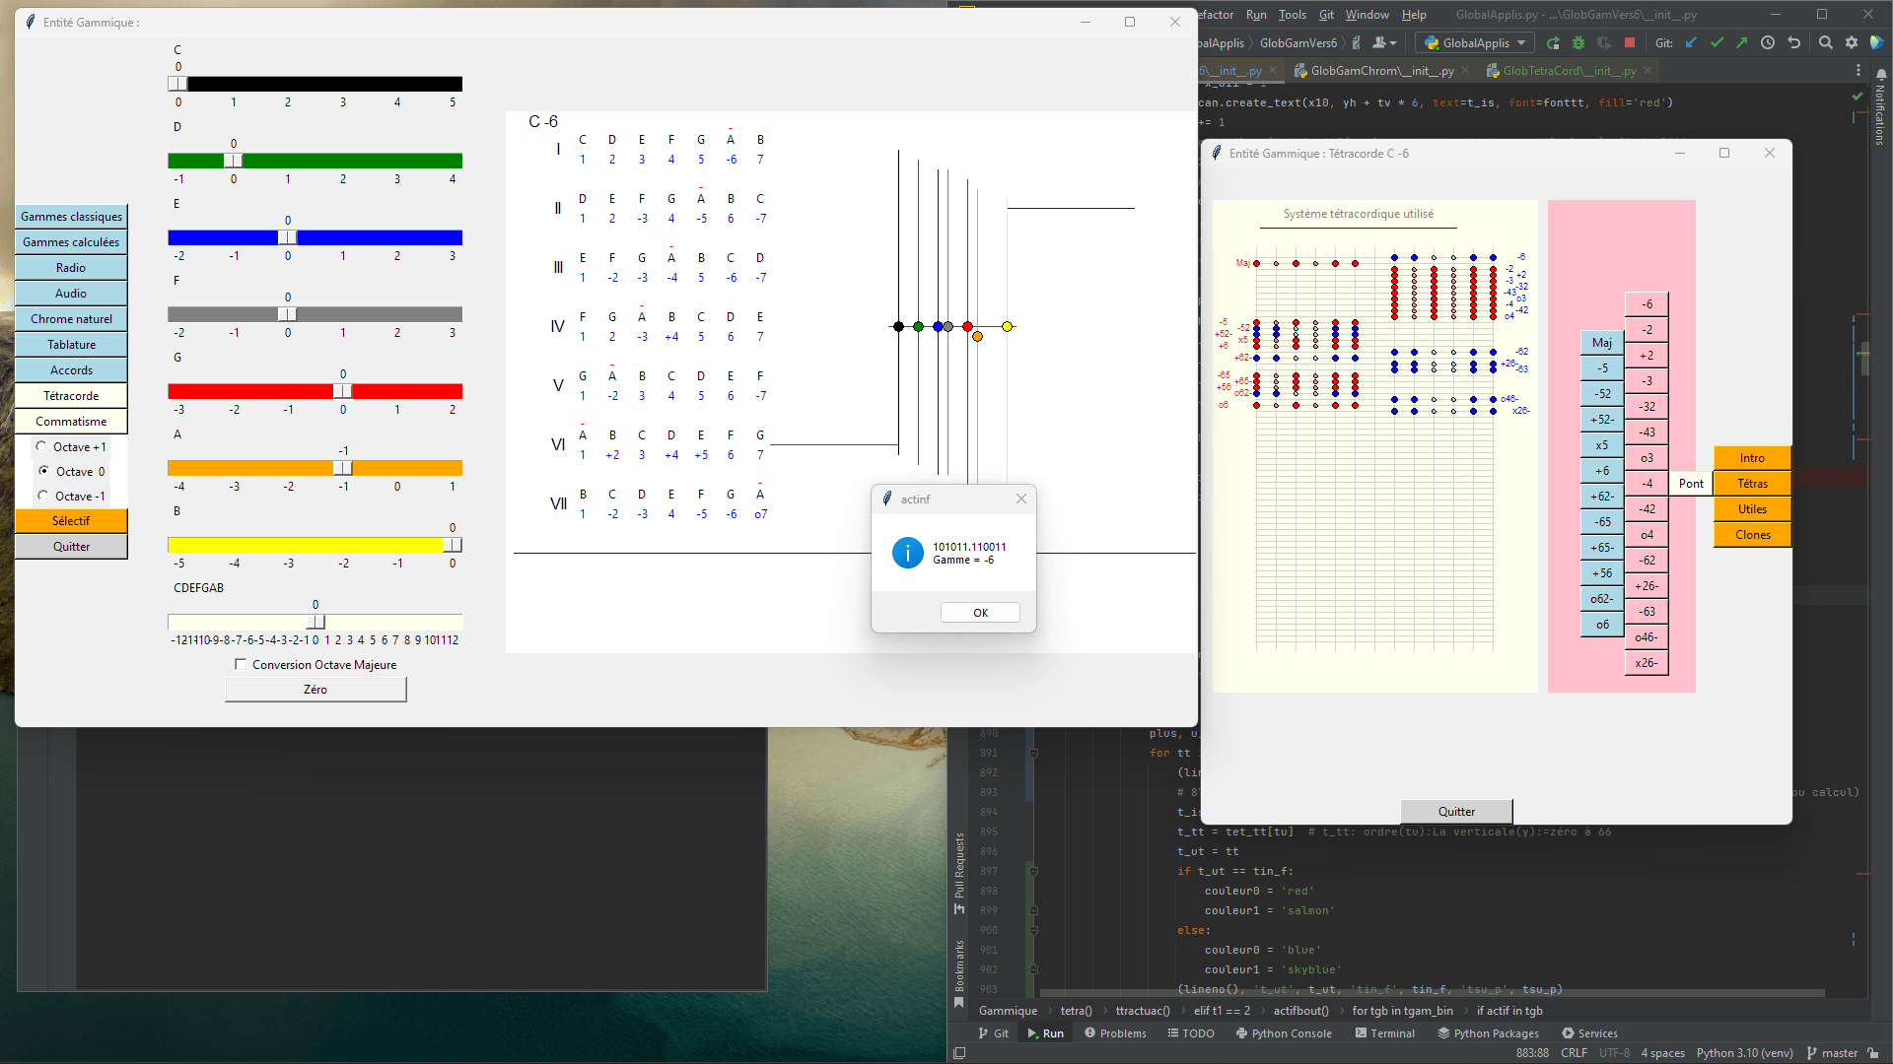Click the Chrome naturel button
Screen dimensions: 1893x1064
coord(71,319)
